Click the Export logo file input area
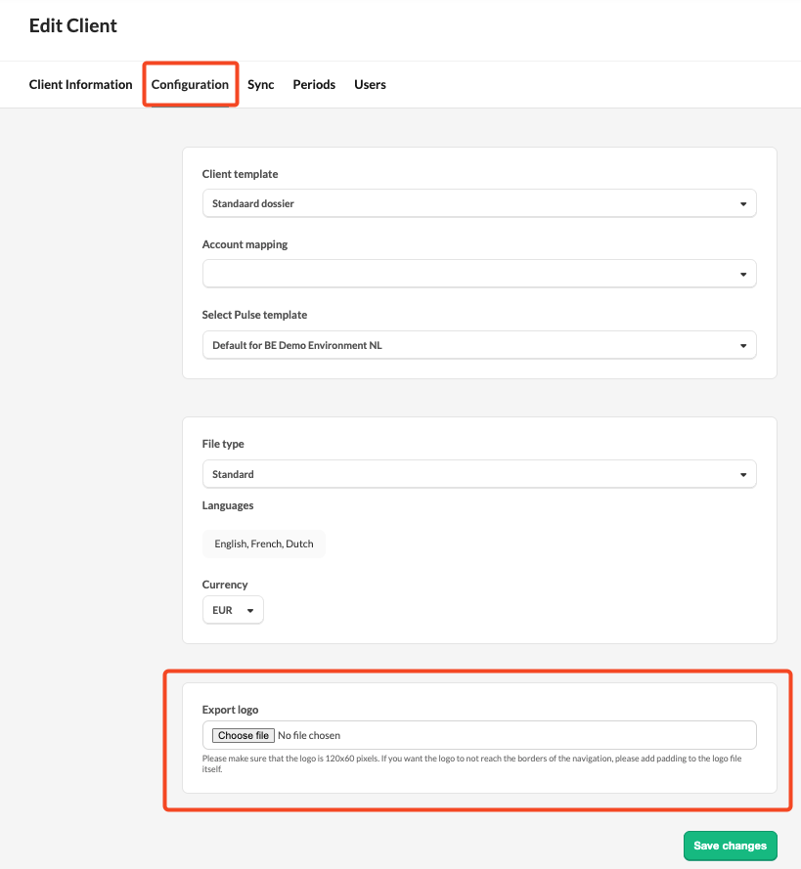 (479, 735)
